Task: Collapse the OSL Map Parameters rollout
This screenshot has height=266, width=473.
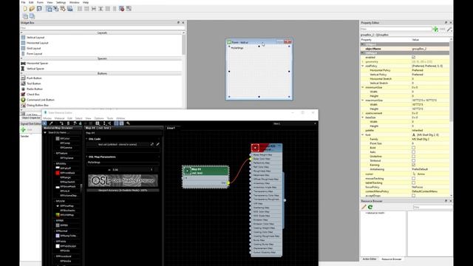Action: 87,157
